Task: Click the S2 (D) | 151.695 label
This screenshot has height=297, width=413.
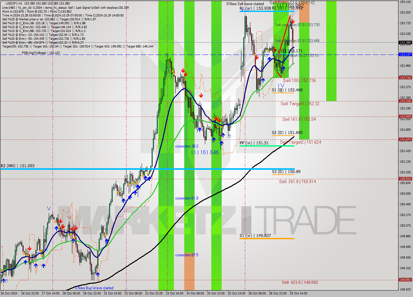Action: pos(287,133)
